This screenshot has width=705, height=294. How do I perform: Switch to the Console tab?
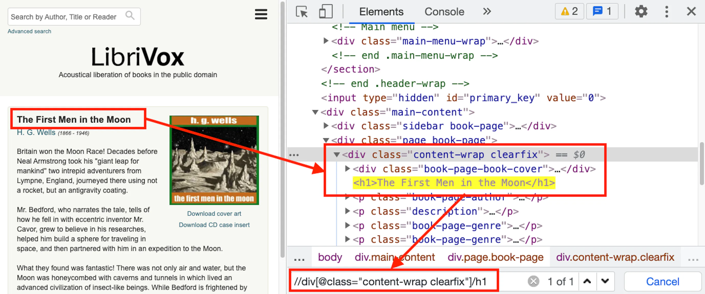pyautogui.click(x=444, y=12)
